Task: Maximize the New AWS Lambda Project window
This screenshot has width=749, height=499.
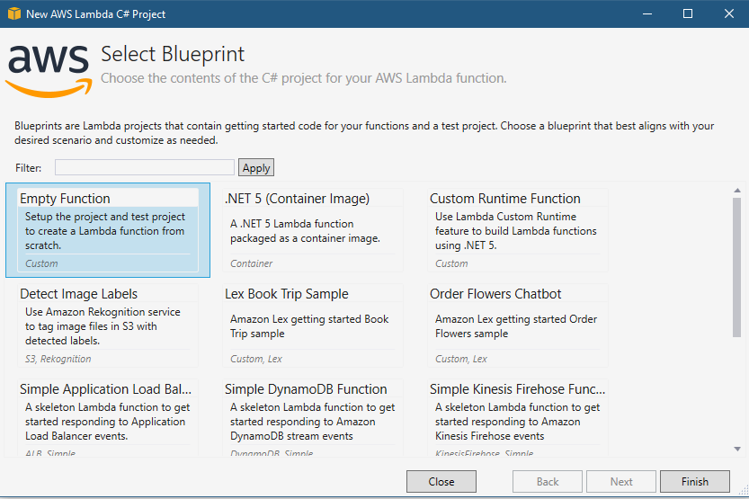Action: [x=688, y=13]
